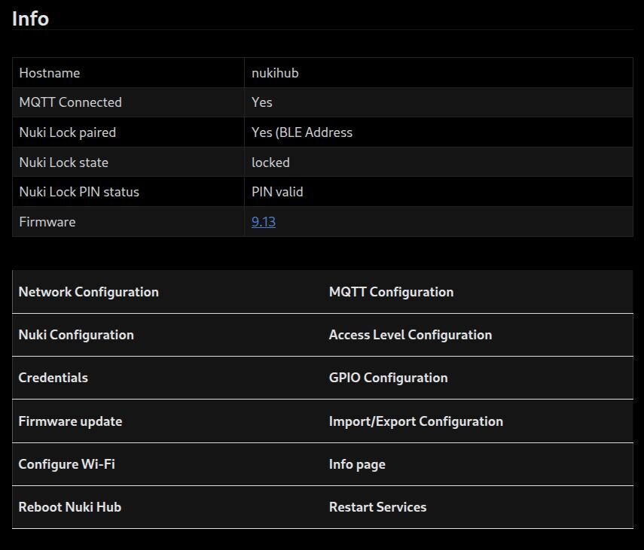The width and height of the screenshot is (644, 550).
Task: Go to Nuki Configuration
Action: (x=76, y=335)
